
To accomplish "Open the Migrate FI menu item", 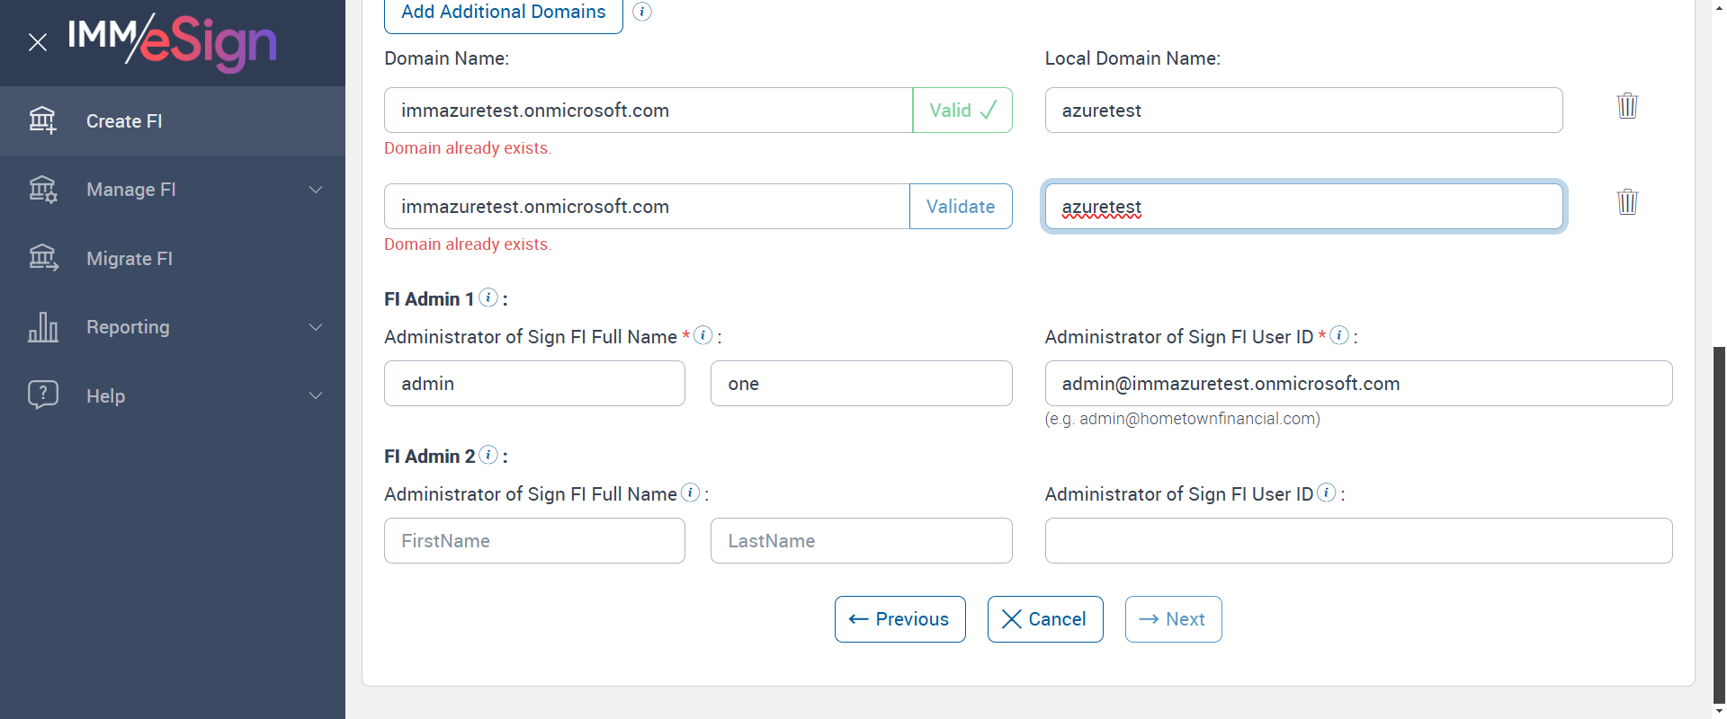I will click(x=130, y=259).
